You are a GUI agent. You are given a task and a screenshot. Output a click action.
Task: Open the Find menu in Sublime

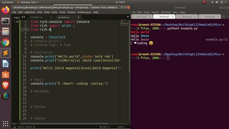(x=39, y=12)
